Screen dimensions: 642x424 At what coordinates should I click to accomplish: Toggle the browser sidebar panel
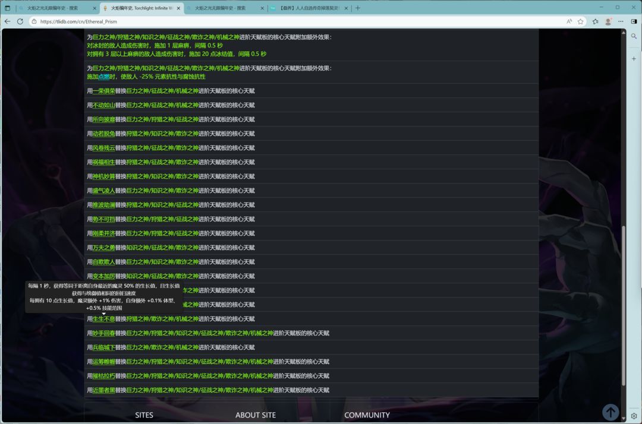point(634,21)
